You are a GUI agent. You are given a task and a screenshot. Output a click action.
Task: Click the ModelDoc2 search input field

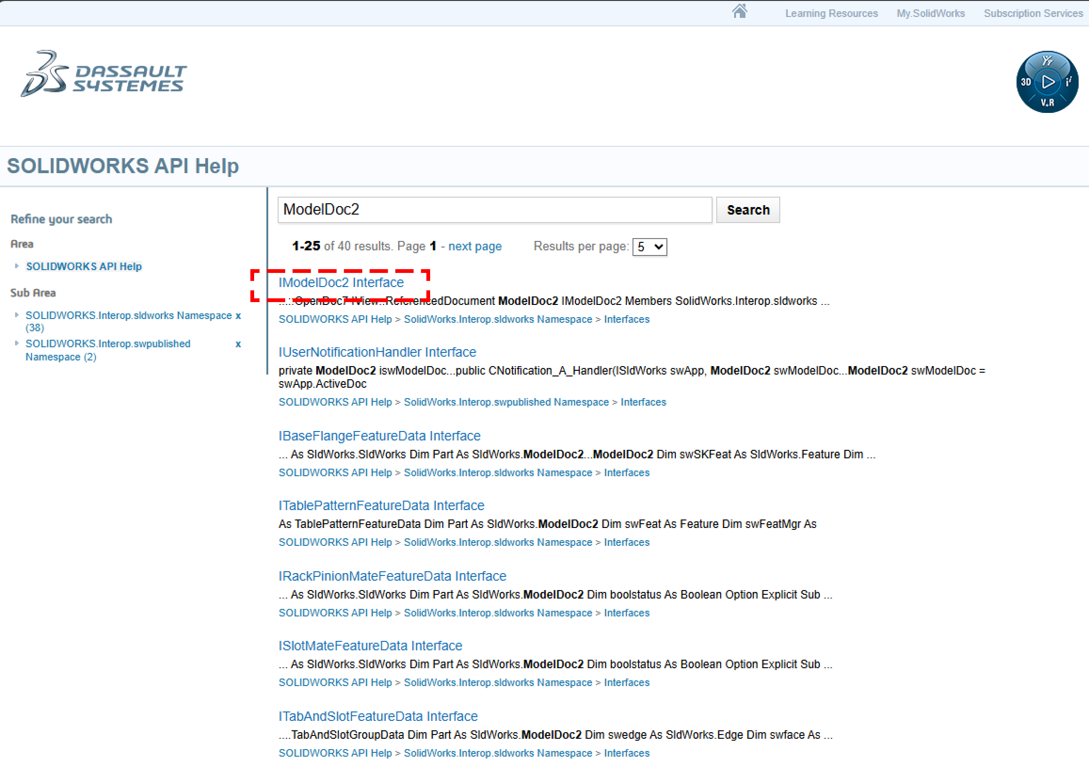pos(494,210)
